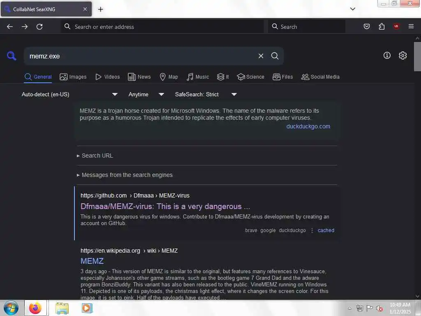
Task: Open Pocket save icon in toolbar
Action: (x=366, y=26)
